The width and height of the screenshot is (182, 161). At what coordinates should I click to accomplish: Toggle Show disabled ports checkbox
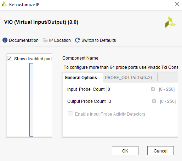(x=10, y=59)
